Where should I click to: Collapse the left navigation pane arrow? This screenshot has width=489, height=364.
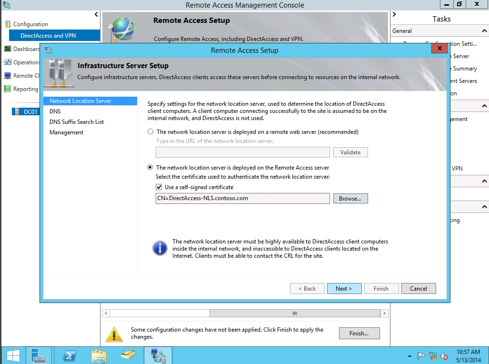tap(96, 14)
